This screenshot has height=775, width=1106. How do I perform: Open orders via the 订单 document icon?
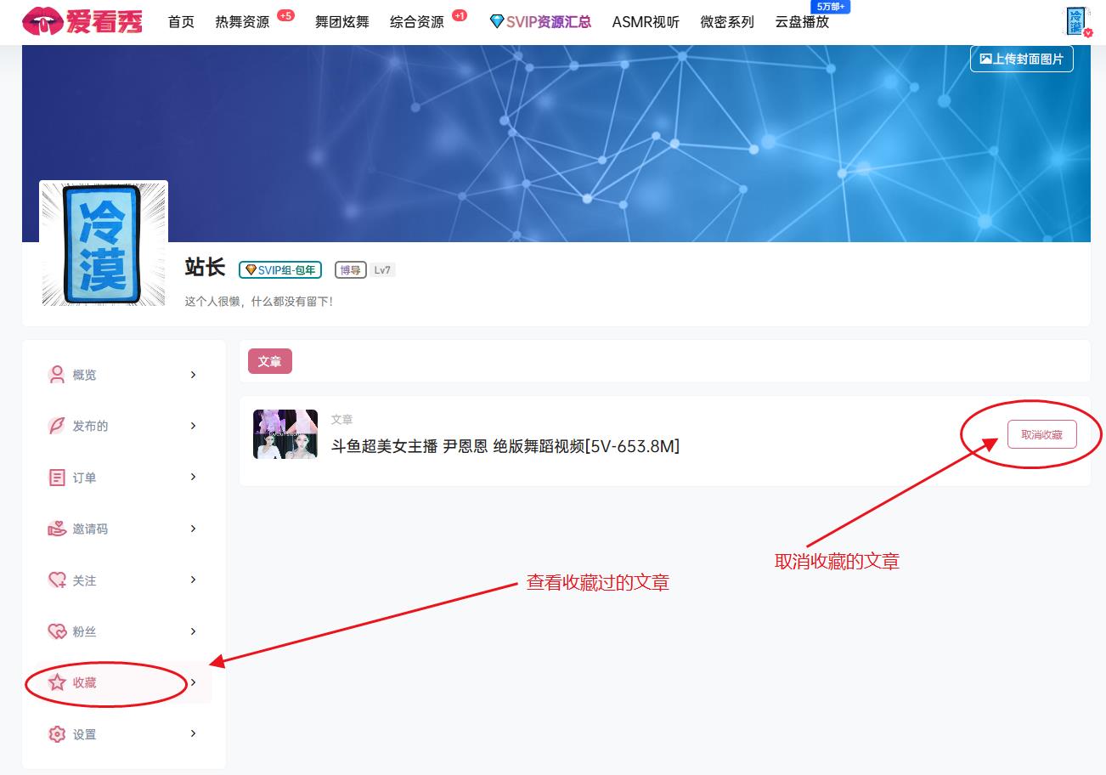[56, 477]
